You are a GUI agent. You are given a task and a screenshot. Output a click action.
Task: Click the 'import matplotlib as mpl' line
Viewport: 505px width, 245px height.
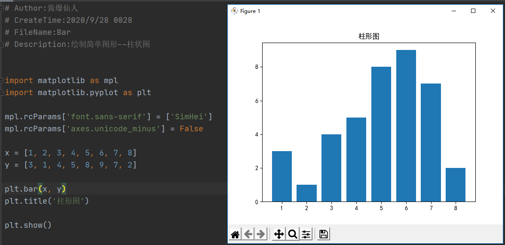click(x=61, y=81)
